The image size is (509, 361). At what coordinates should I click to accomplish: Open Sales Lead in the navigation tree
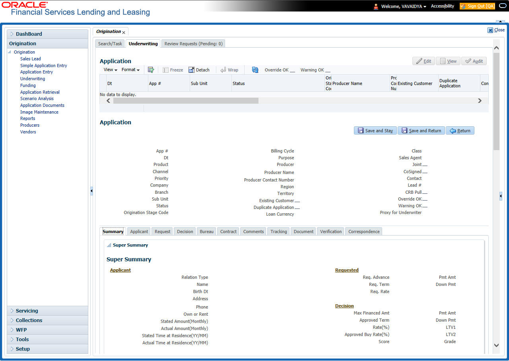31,59
